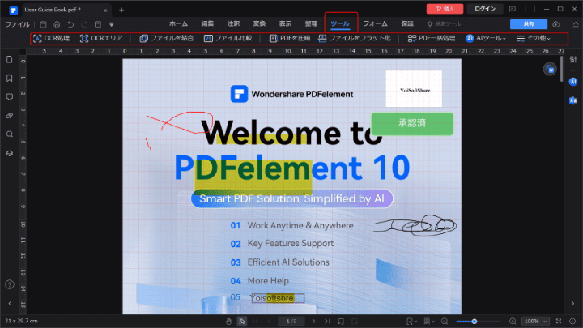Compress the PDF with PDFを圧縮

(x=290, y=38)
